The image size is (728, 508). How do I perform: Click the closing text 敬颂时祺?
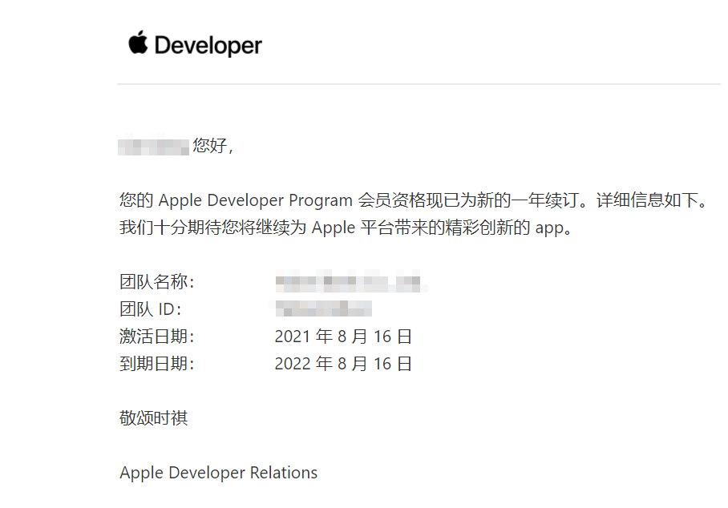(154, 418)
